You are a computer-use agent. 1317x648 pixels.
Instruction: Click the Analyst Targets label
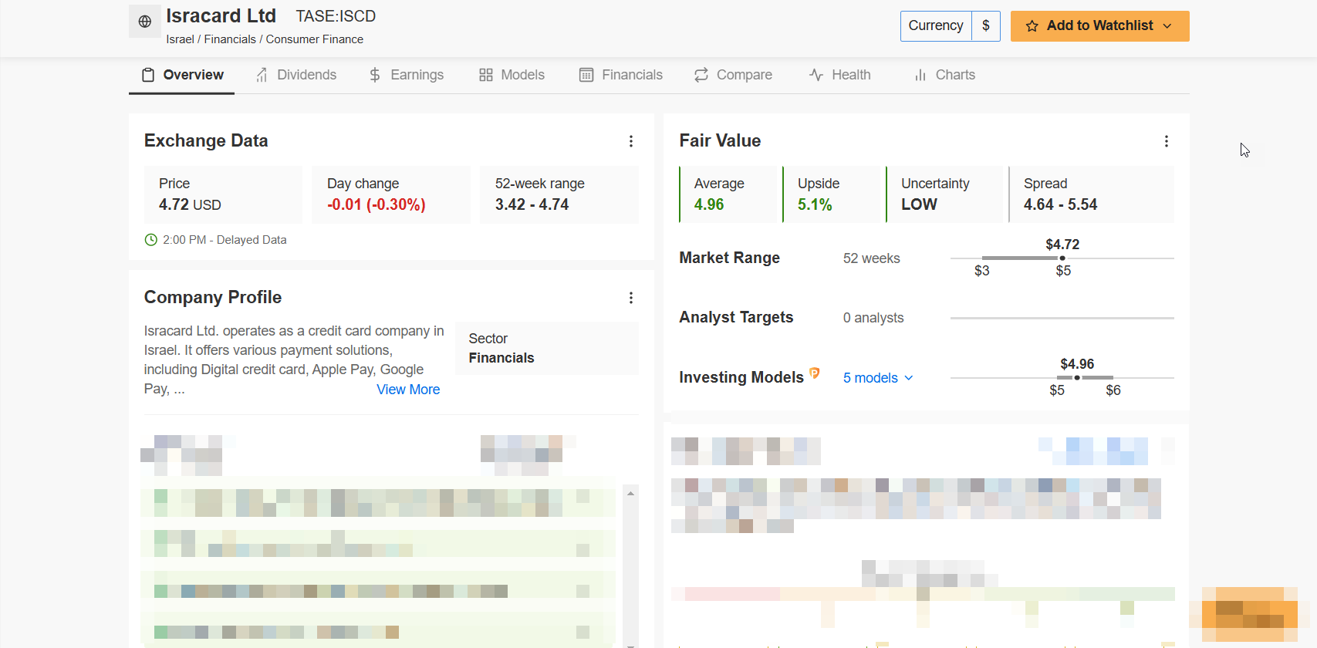(x=736, y=317)
